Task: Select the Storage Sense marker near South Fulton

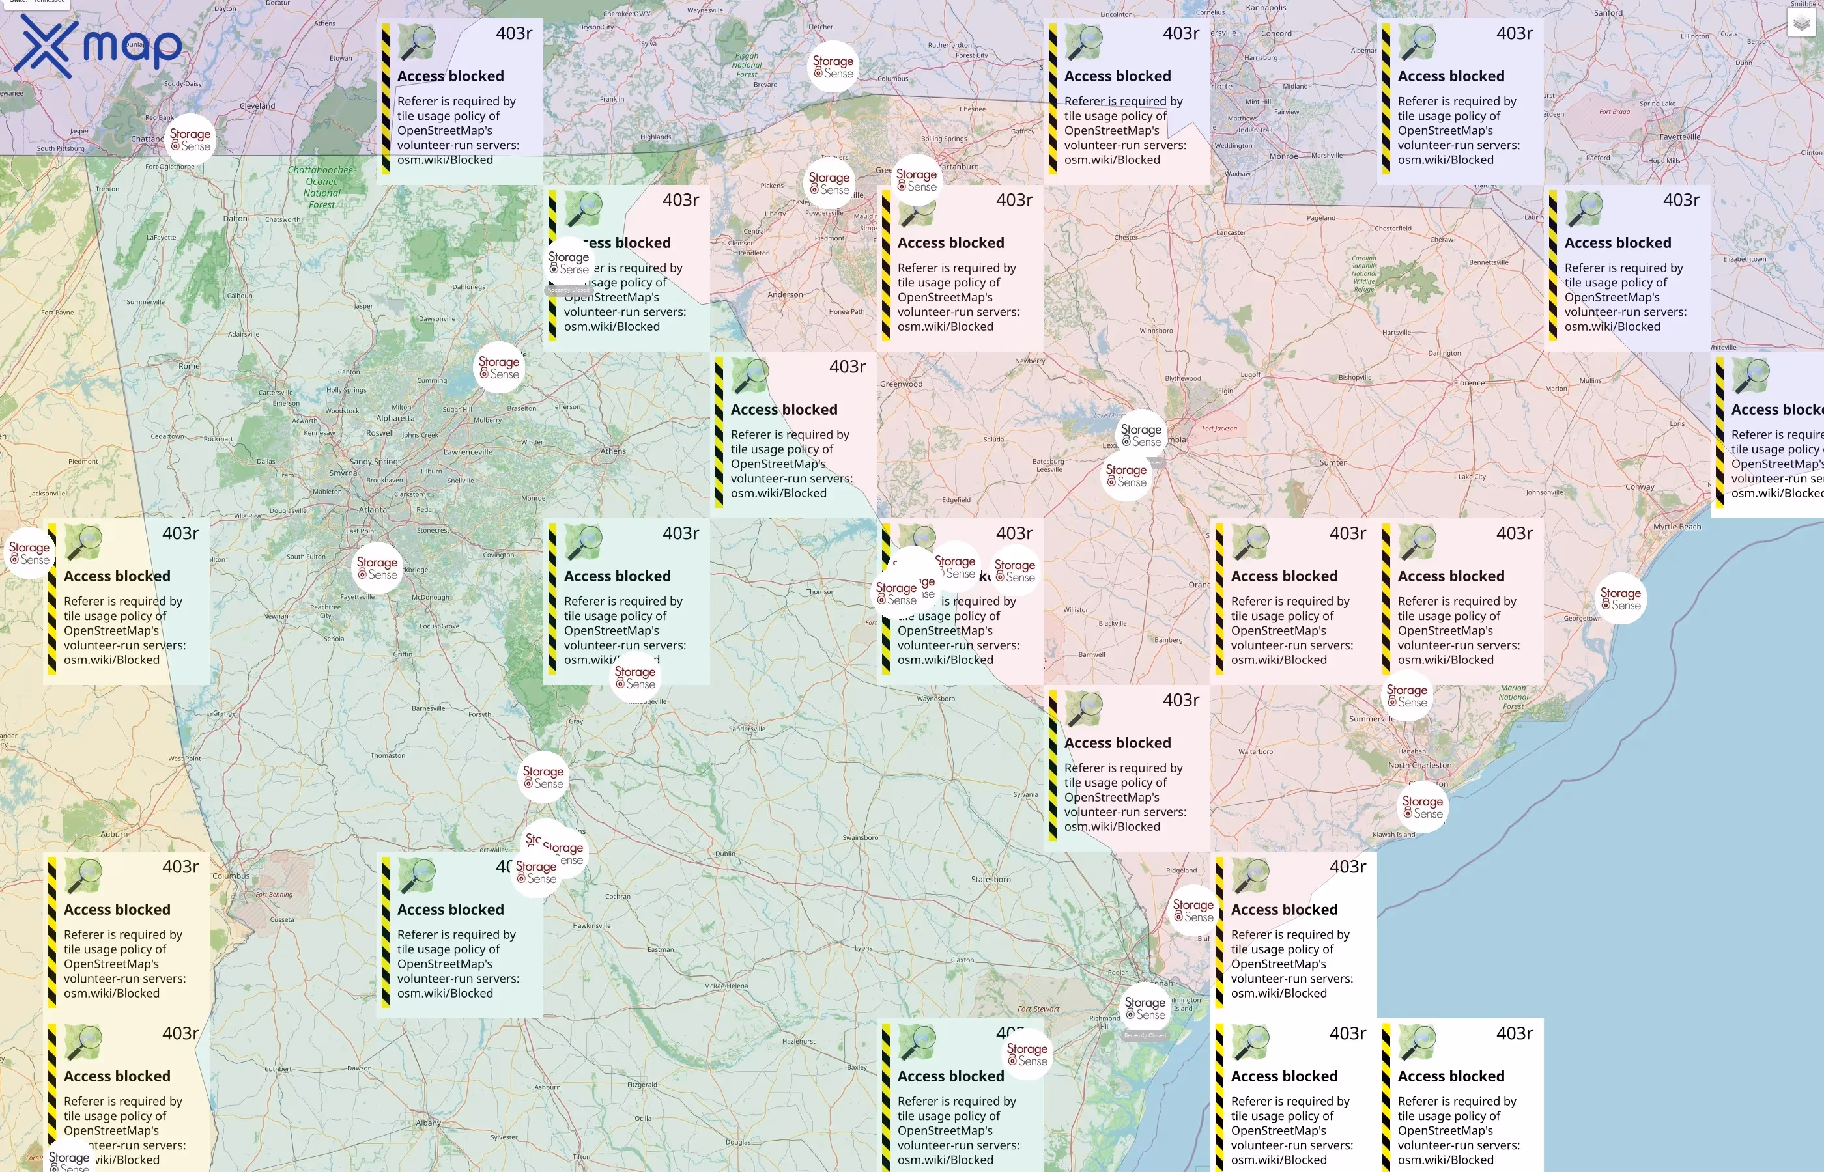Action: [x=377, y=568]
